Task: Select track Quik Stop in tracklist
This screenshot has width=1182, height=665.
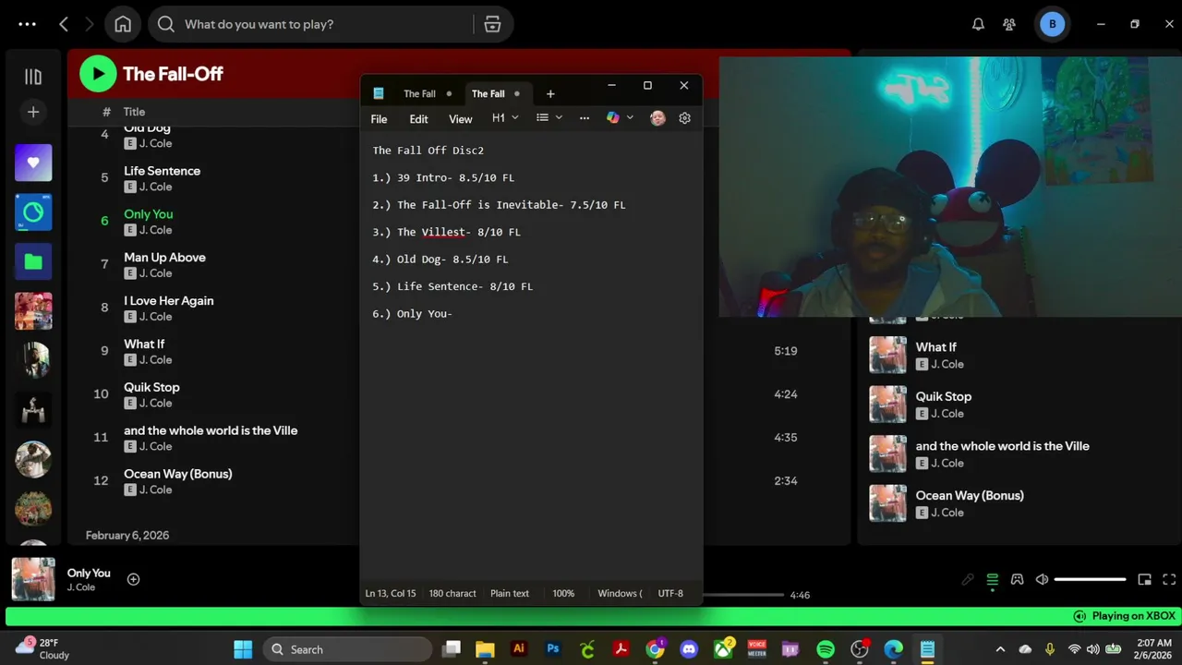Action: pyautogui.click(x=151, y=388)
